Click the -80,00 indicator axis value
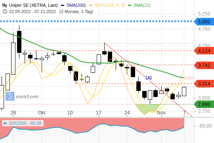Image resolution: width=214 pixels, height=143 pixels. coord(205,126)
